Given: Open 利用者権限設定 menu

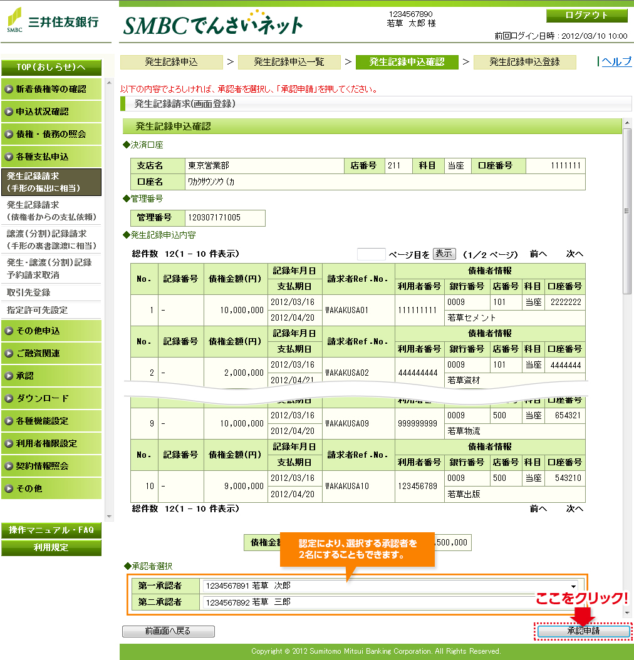Looking at the screenshot, I should click(51, 443).
